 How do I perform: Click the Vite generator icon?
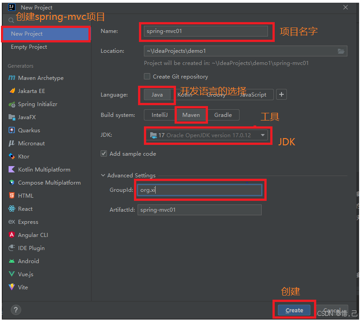pos(12,287)
